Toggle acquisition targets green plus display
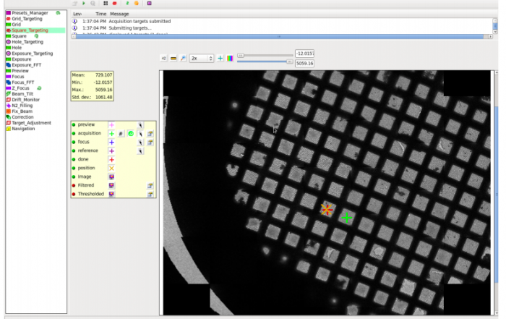 [111, 134]
